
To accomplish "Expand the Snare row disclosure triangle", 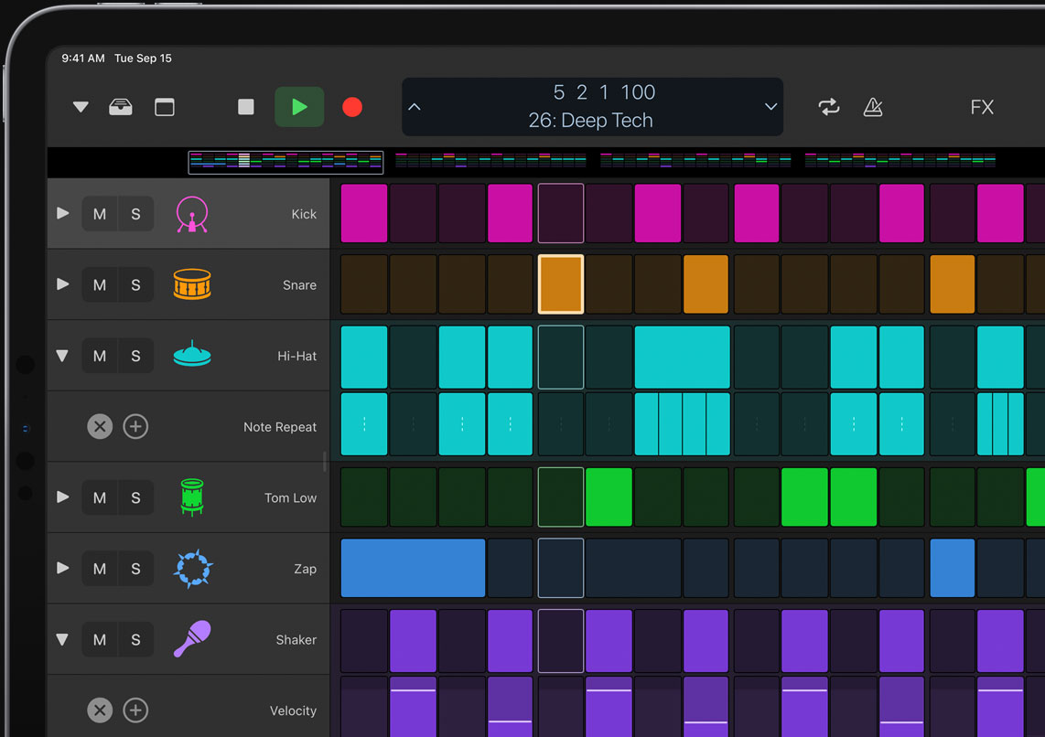I will (x=62, y=284).
